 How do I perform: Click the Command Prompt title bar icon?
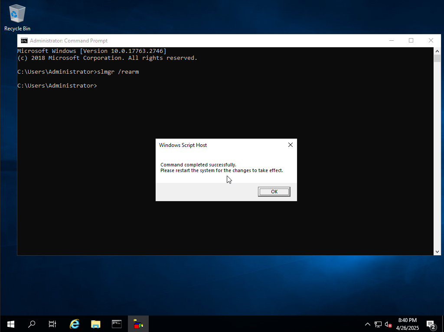pos(24,41)
